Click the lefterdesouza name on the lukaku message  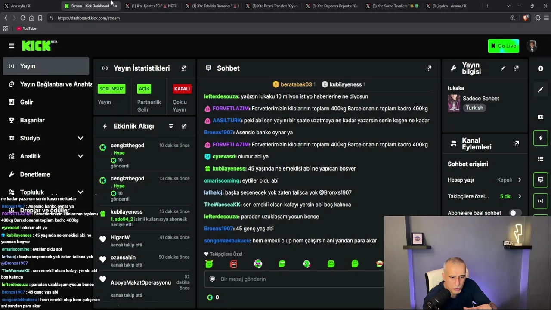click(x=221, y=96)
